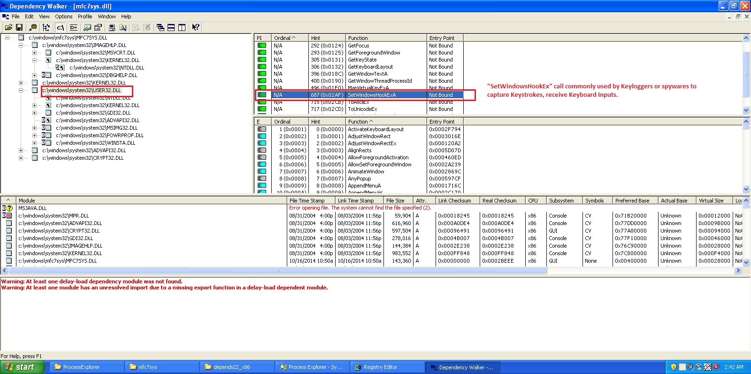The image size is (751, 374).
Task: Sort module list by Module column header
Action: (152, 201)
